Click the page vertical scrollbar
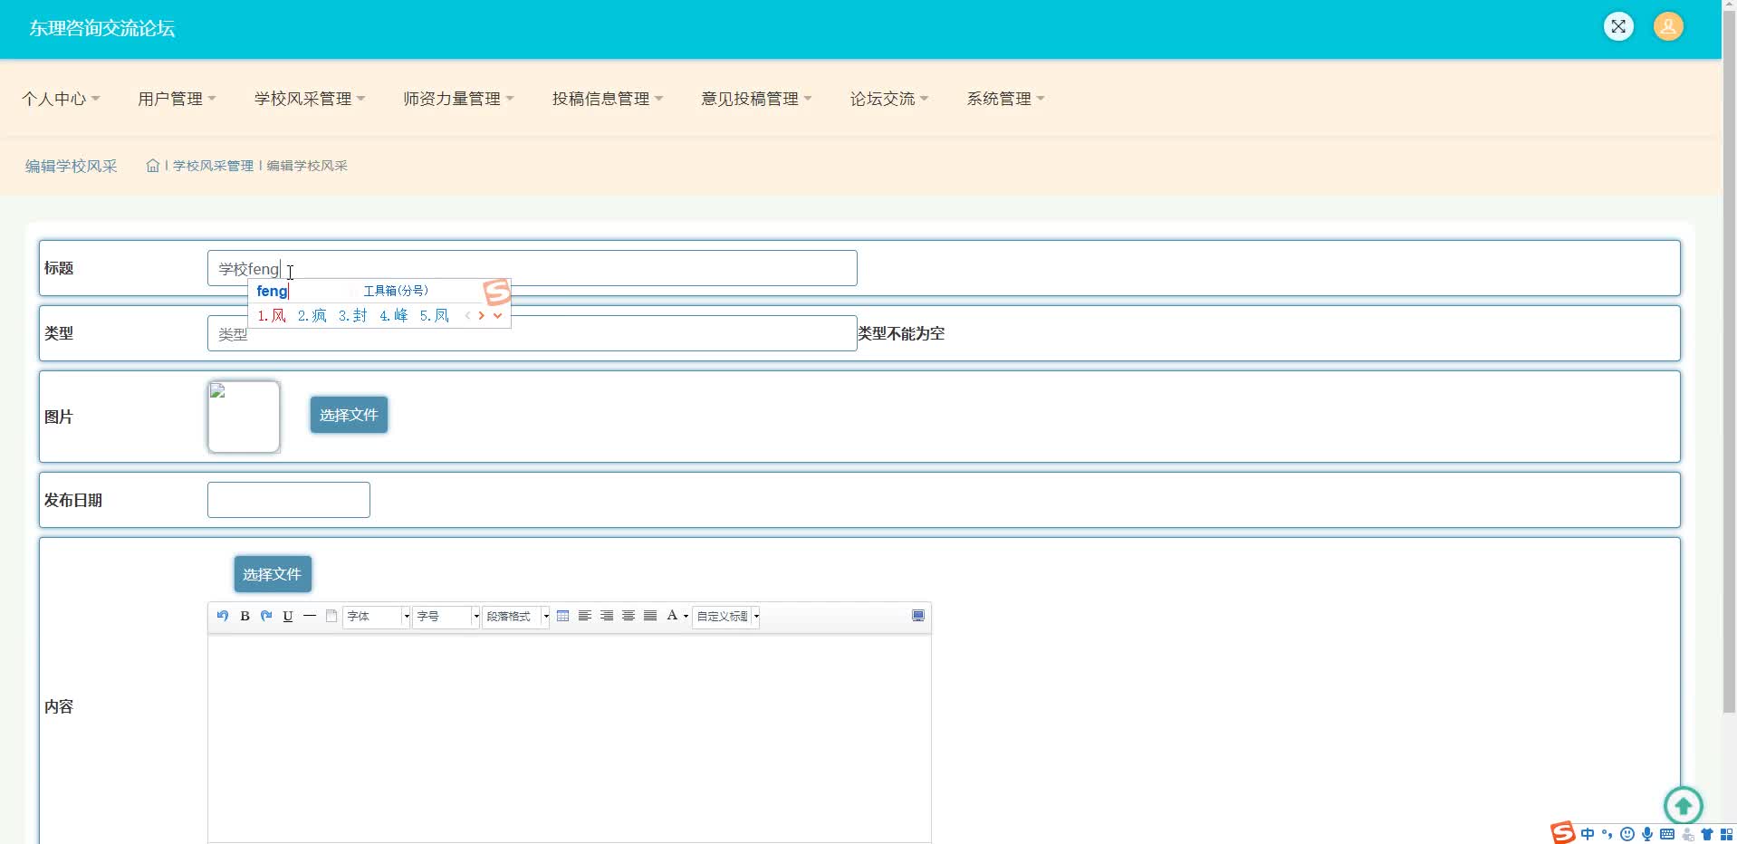This screenshot has width=1737, height=844. coord(1729,362)
